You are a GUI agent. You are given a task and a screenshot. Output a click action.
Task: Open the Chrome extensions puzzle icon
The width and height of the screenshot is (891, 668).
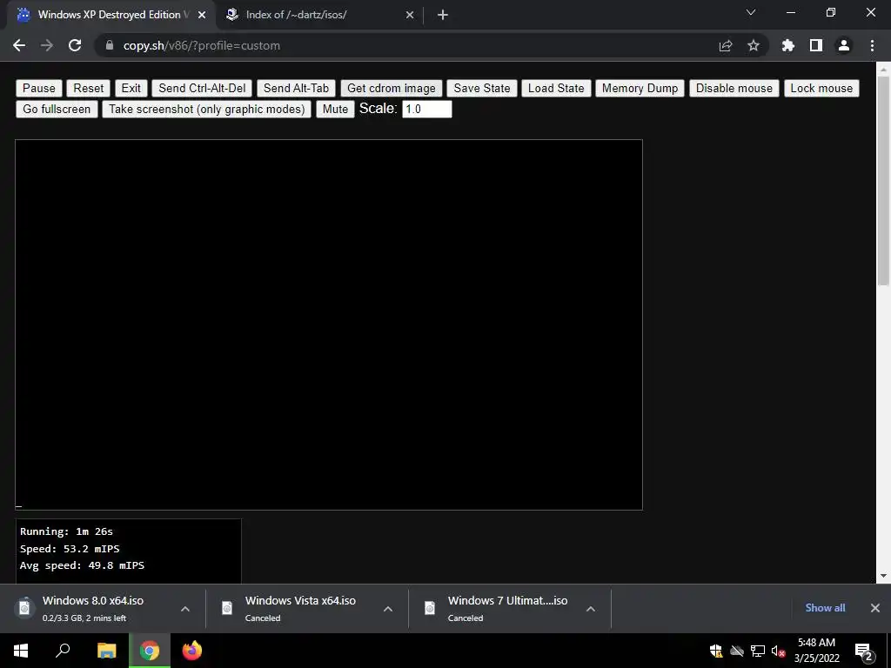pyautogui.click(x=788, y=45)
